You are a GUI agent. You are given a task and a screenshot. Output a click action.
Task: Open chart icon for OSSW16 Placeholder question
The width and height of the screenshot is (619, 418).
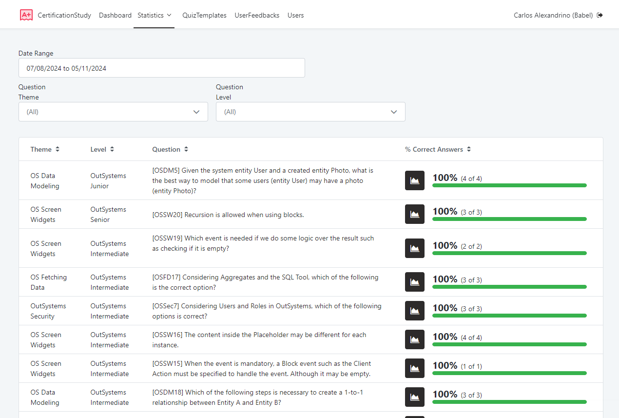point(414,339)
